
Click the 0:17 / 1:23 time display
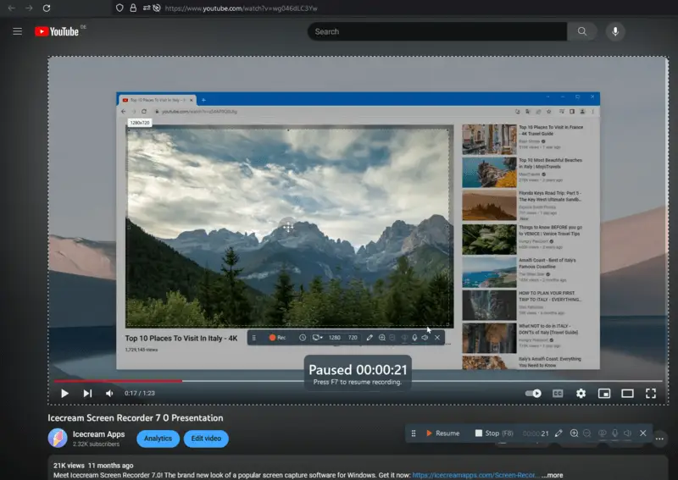click(139, 393)
